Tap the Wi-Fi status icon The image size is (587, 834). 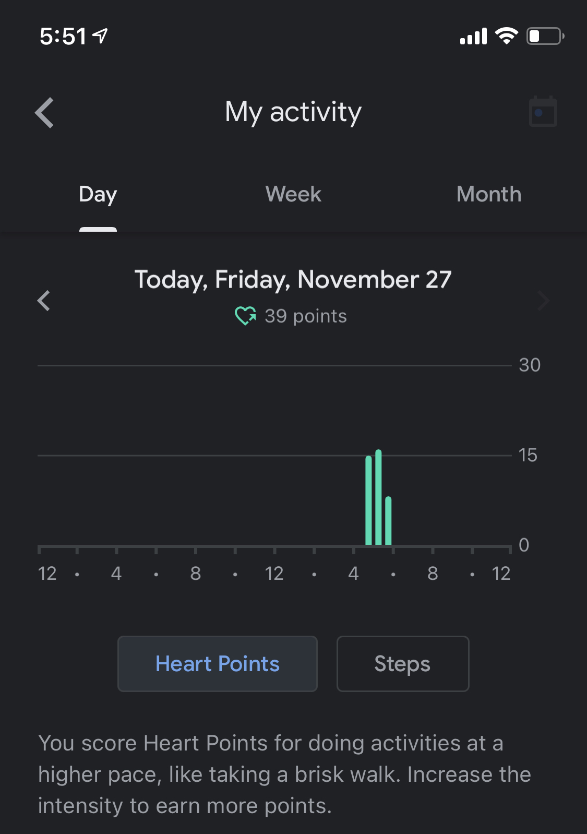(506, 36)
